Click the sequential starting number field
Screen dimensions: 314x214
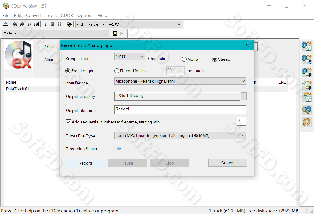pos(241,121)
